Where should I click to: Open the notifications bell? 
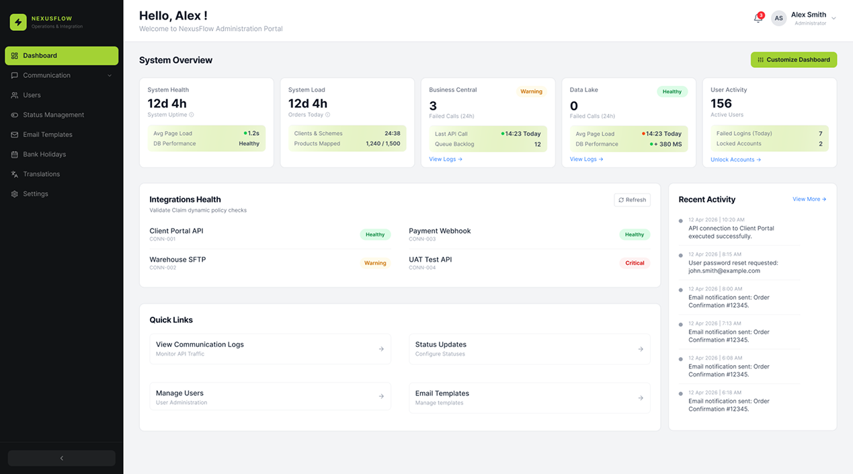[758, 18]
